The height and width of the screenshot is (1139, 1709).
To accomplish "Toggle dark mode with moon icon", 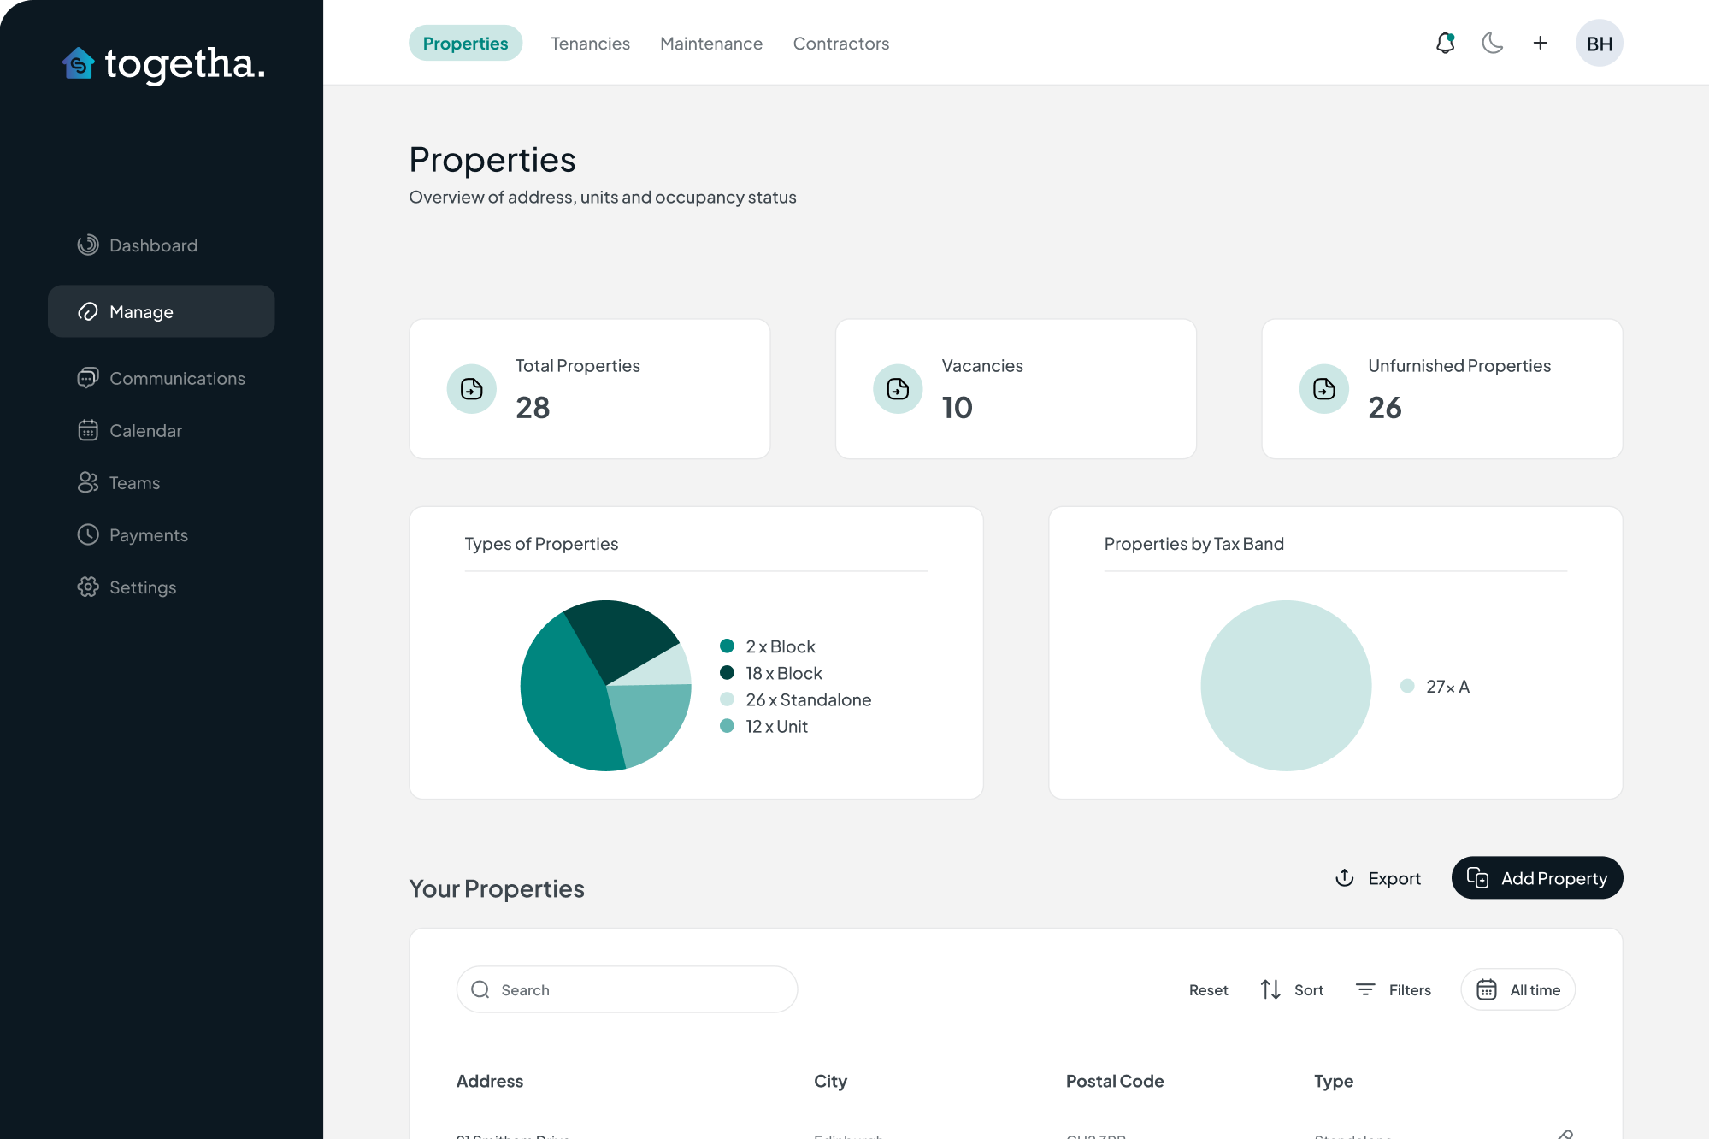I will (x=1493, y=43).
